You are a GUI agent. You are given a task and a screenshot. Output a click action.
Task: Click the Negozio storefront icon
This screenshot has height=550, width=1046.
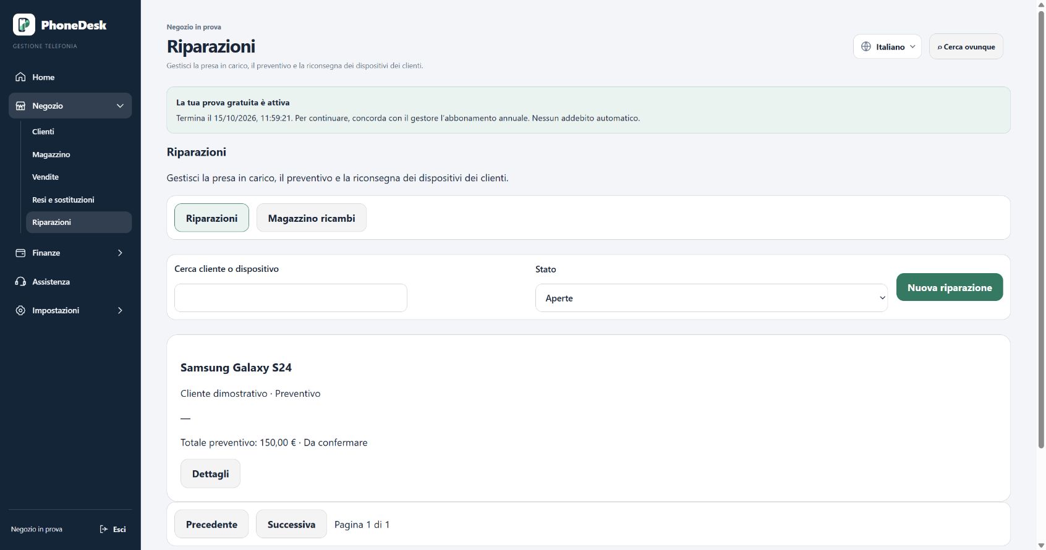(x=20, y=106)
